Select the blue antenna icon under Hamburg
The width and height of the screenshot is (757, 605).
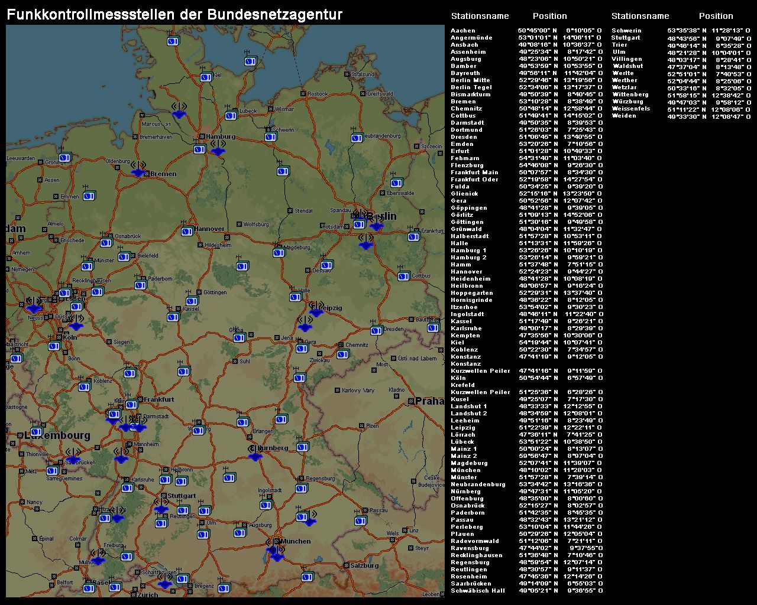pyautogui.click(x=218, y=150)
